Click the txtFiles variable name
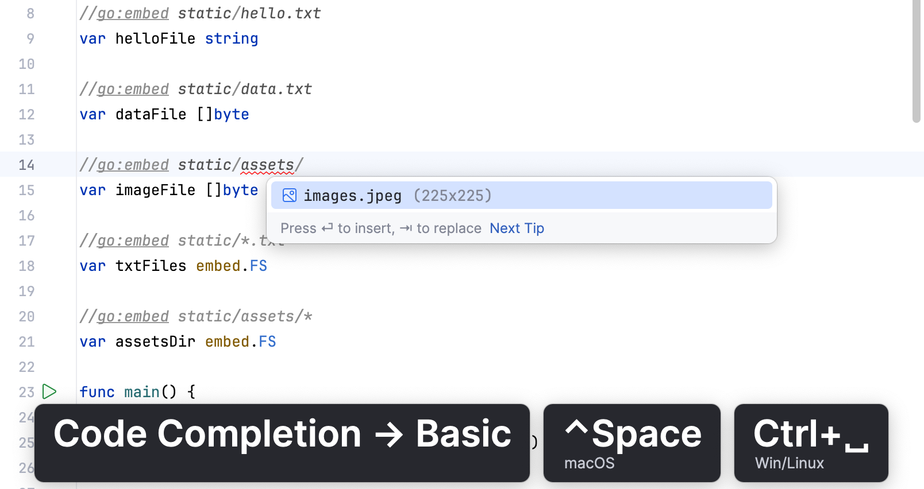 point(151,266)
